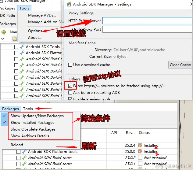Viewport: 193px width, 170px height.
Task: Click the Android robot icon near Name header
Action: pyautogui.click(x=4, y=32)
